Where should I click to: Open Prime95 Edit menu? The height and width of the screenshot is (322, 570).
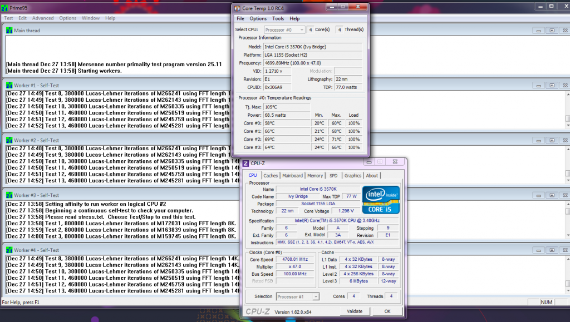[x=22, y=18]
